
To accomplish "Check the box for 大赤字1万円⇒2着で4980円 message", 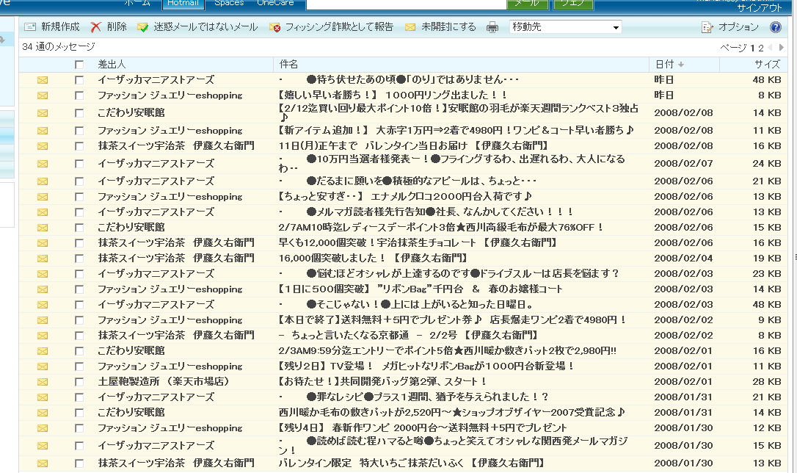I will pos(79,131).
